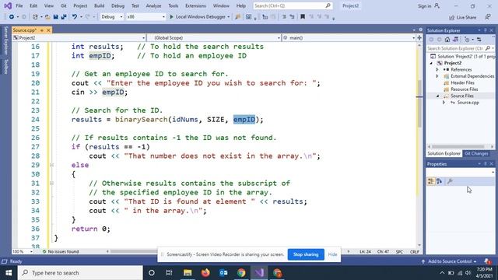
Task: Click the Visual Studio logo icon
Action: (x=8, y=5)
